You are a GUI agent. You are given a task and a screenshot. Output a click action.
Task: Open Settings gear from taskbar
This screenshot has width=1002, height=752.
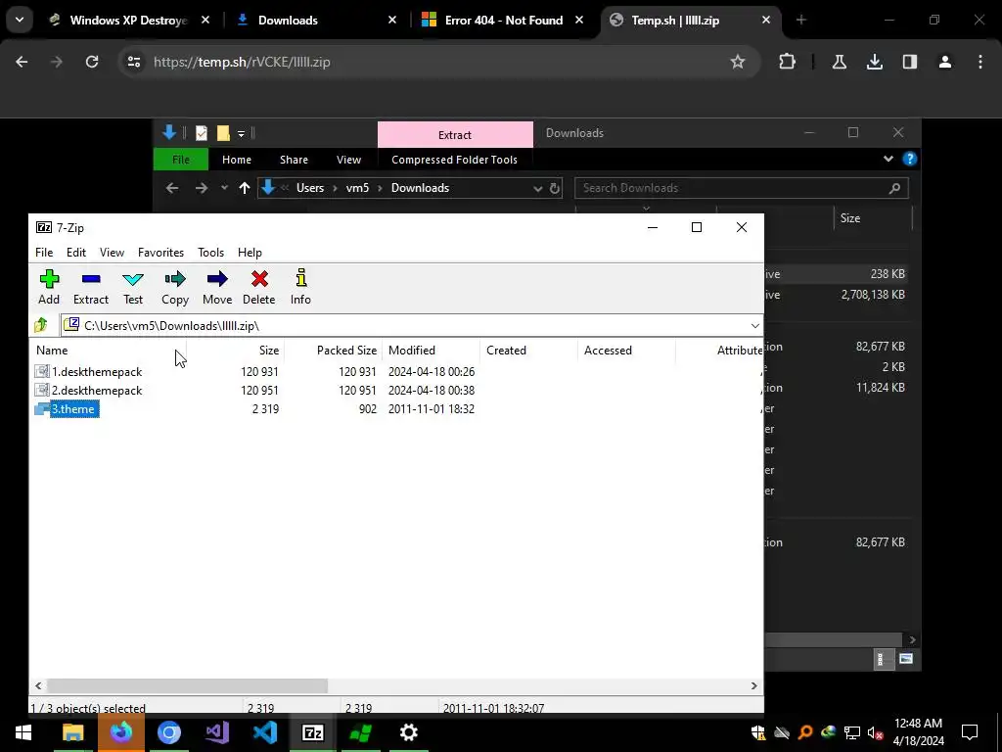coord(408,732)
